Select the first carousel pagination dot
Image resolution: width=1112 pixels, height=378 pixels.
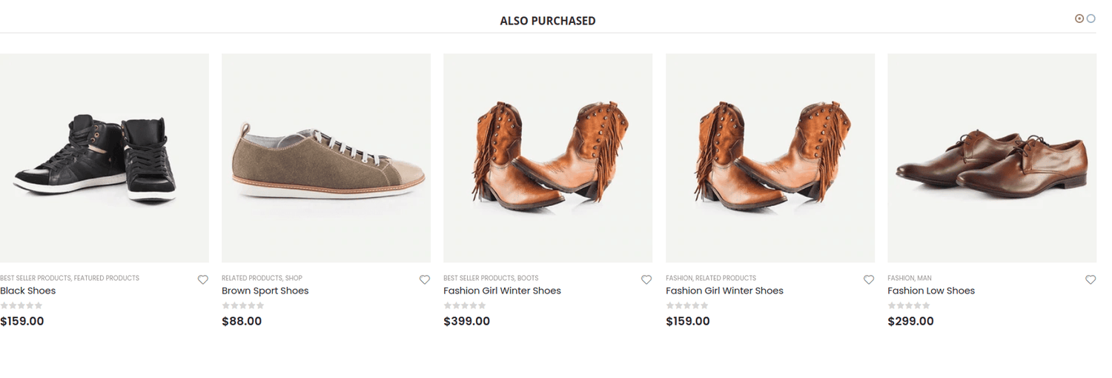[1079, 19]
